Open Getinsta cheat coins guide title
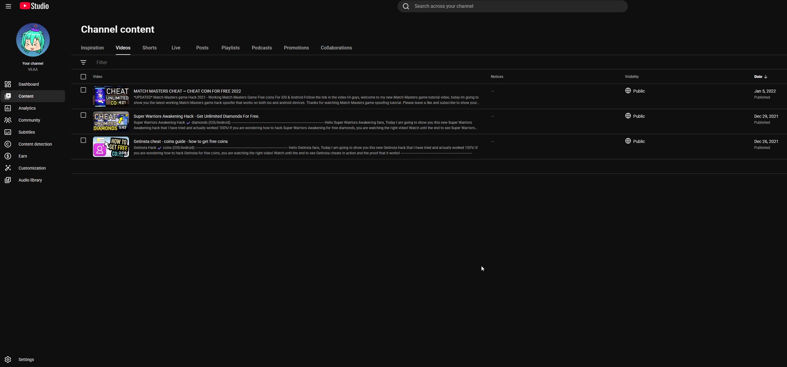 [x=180, y=141]
